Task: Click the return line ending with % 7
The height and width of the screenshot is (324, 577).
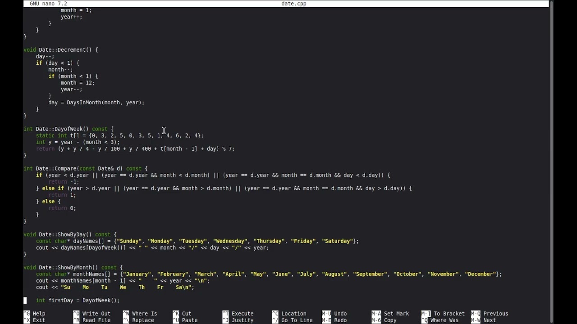Action: point(135,149)
